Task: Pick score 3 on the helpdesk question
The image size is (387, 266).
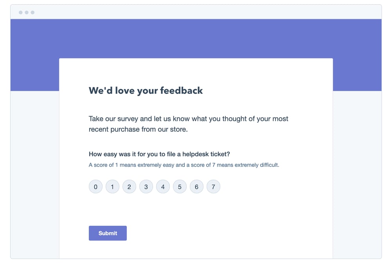Action: tap(146, 187)
